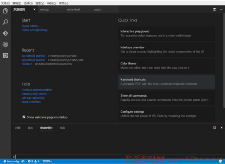Open the Show all commands quick link
225x164 pixels.
tap(167, 98)
